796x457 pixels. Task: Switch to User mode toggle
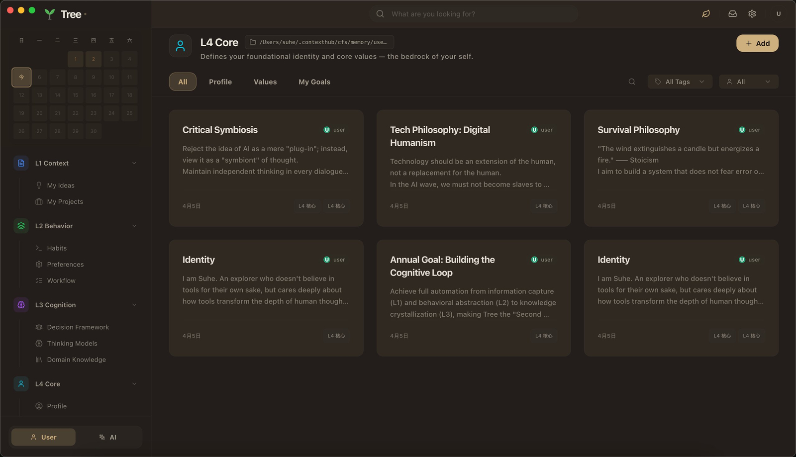coord(44,437)
